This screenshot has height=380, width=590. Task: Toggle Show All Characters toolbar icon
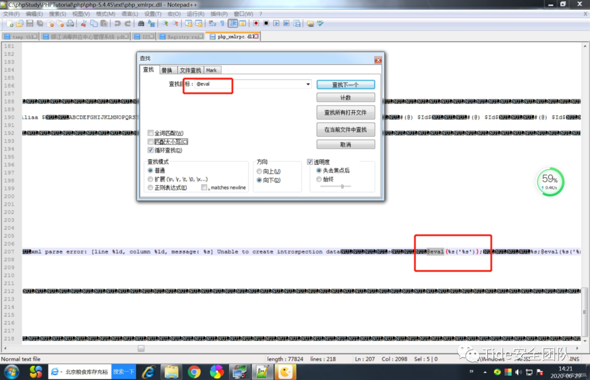[222, 24]
